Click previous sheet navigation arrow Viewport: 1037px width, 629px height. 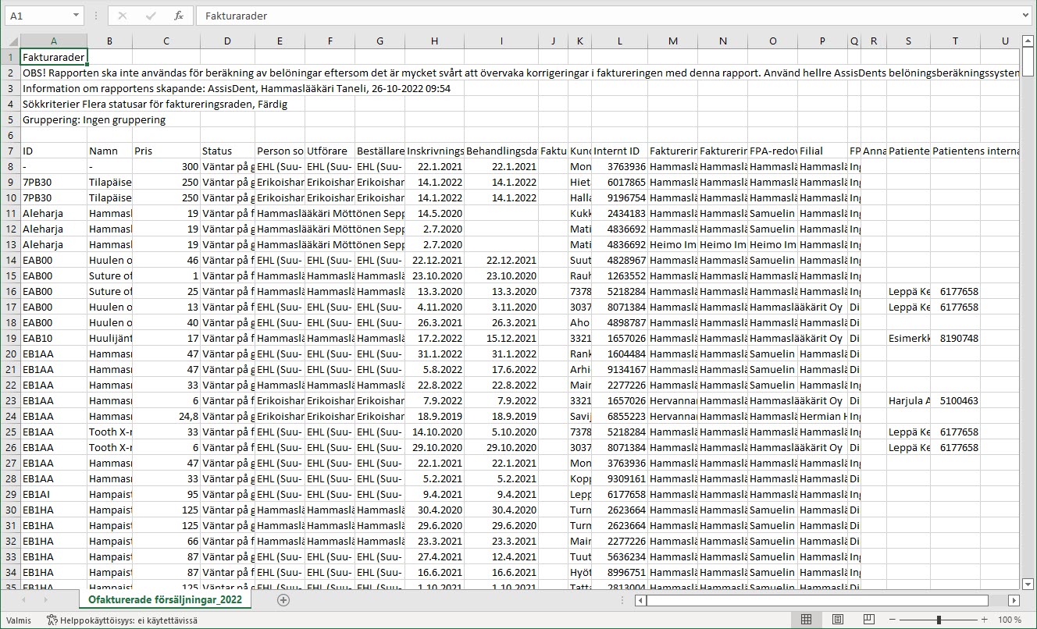pos(23,600)
